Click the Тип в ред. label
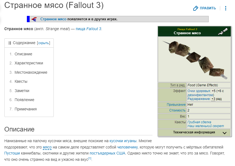 178,85
